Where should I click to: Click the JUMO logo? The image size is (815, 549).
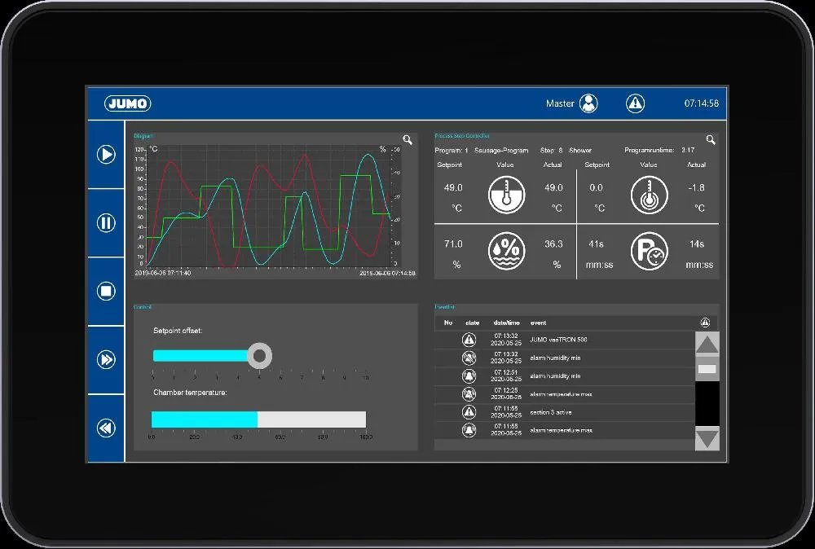[128, 103]
